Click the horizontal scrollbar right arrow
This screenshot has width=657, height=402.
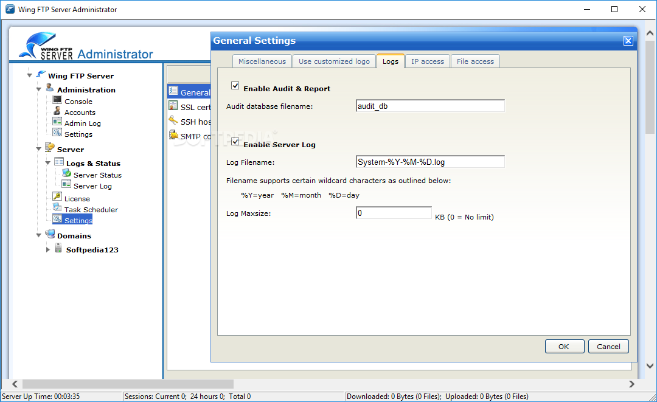point(632,384)
